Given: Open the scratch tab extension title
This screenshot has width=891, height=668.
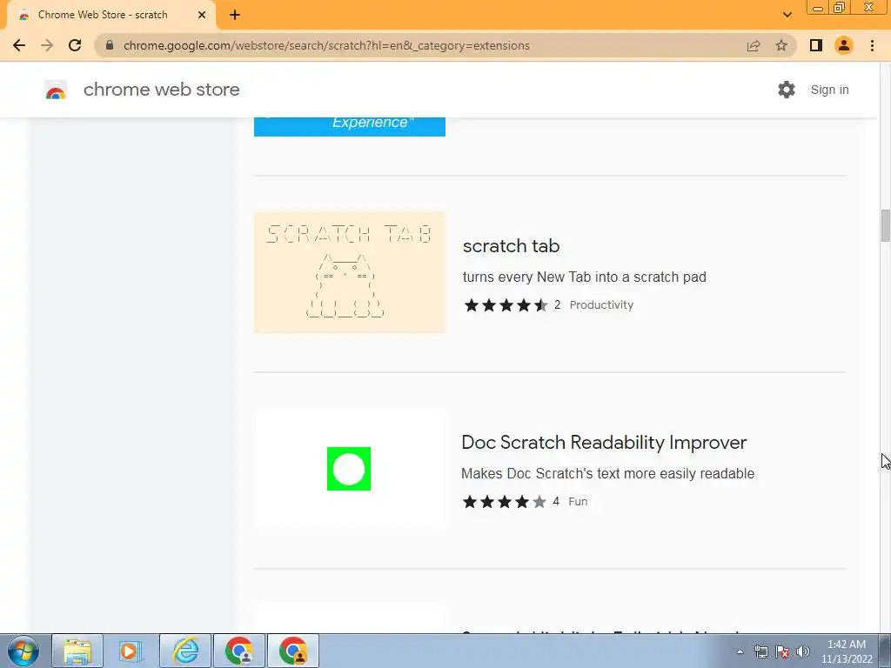Looking at the screenshot, I should (x=511, y=246).
